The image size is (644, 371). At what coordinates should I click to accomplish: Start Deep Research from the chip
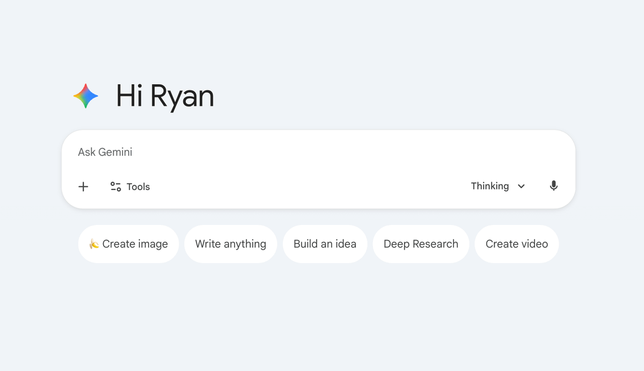coord(421,244)
